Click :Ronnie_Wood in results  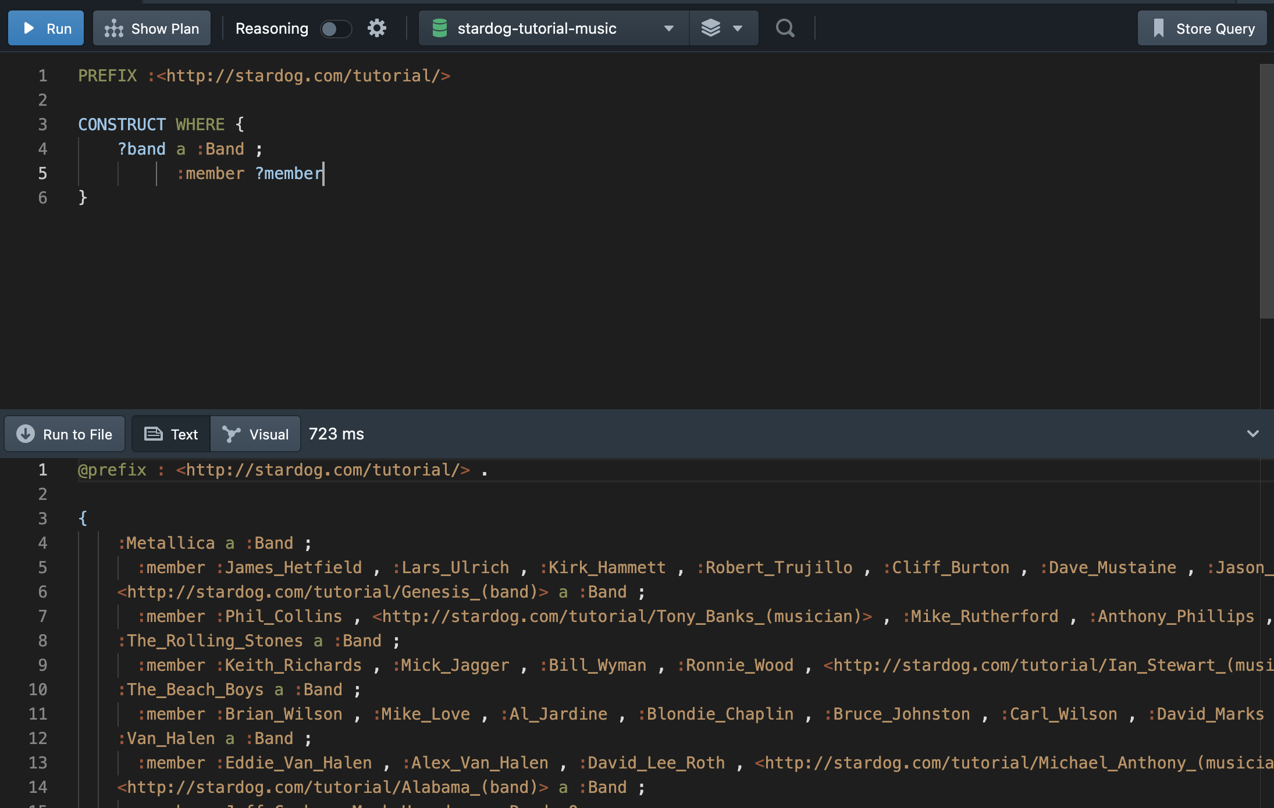[x=735, y=665]
